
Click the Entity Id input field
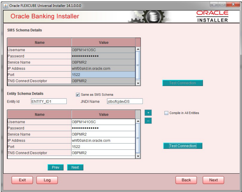(x=49, y=101)
